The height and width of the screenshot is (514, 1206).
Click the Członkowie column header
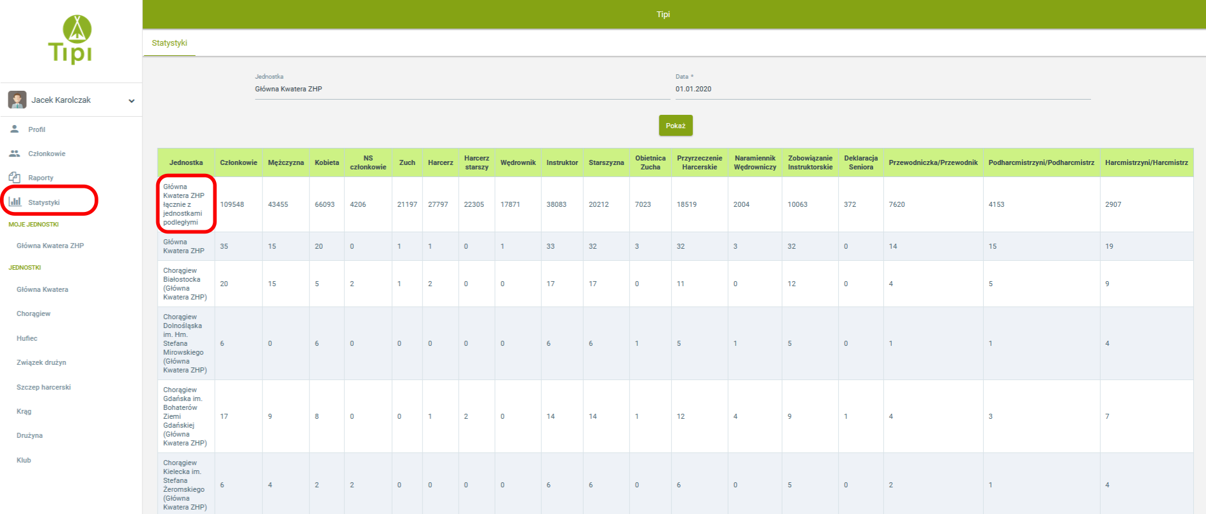pos(239,162)
